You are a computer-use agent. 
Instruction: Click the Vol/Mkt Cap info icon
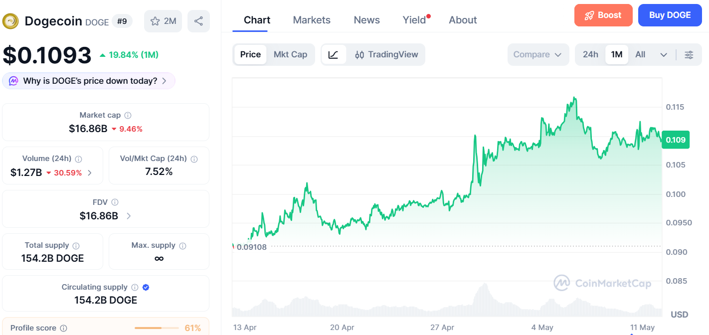pyautogui.click(x=194, y=159)
